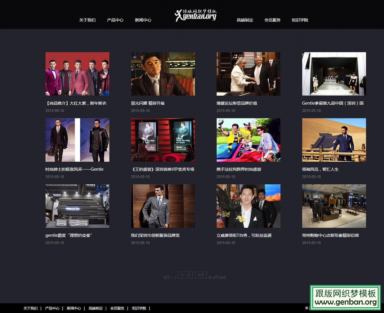
Task: Click 产品中心 in the footer links
Action: click(52, 308)
